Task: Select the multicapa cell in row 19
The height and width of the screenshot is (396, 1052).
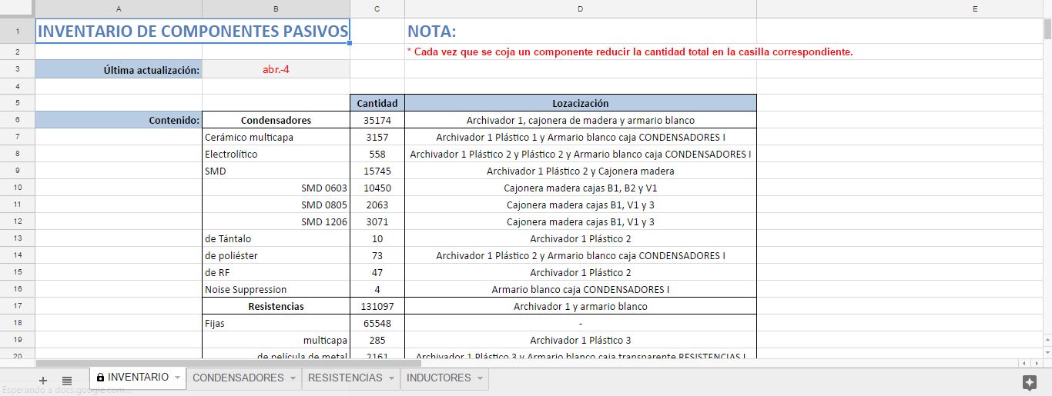Action: tap(276, 340)
